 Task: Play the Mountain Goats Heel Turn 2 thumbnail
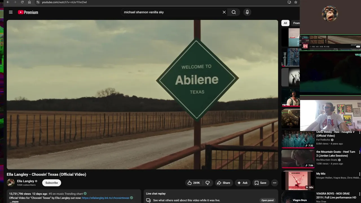[x=298, y=159]
